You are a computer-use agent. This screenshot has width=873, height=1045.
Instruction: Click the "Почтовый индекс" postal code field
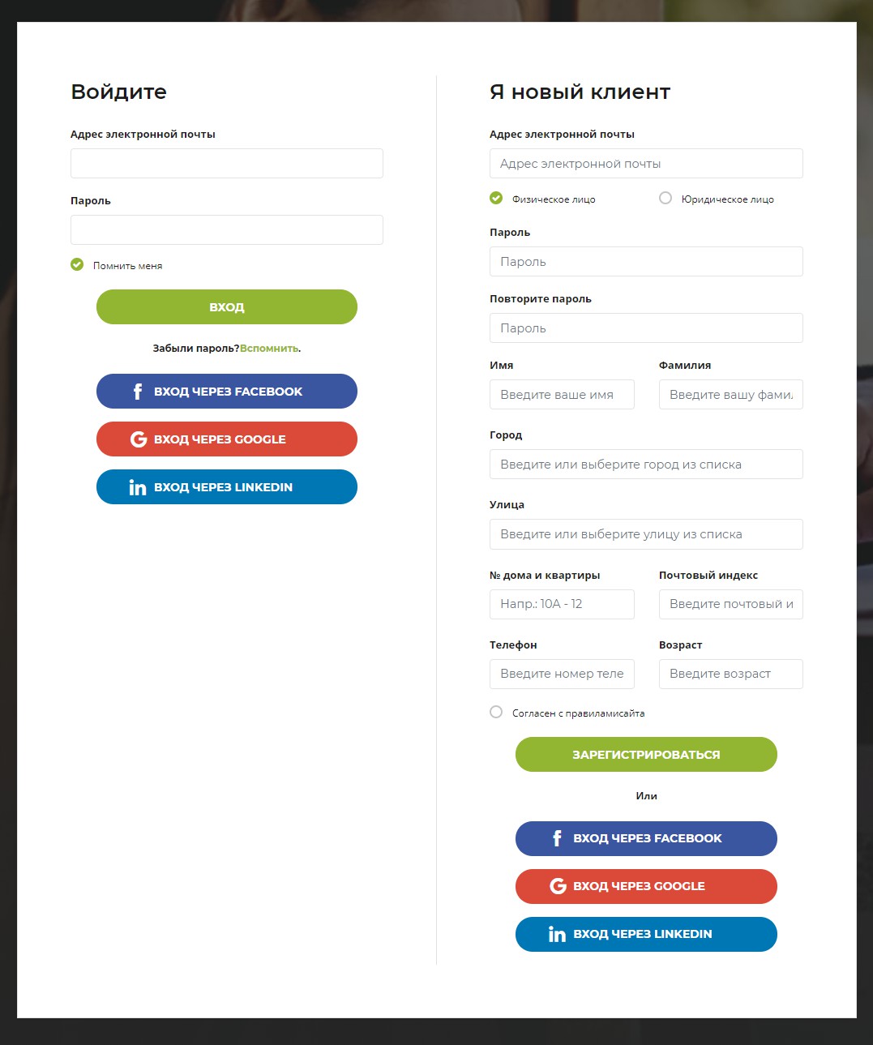tap(730, 604)
